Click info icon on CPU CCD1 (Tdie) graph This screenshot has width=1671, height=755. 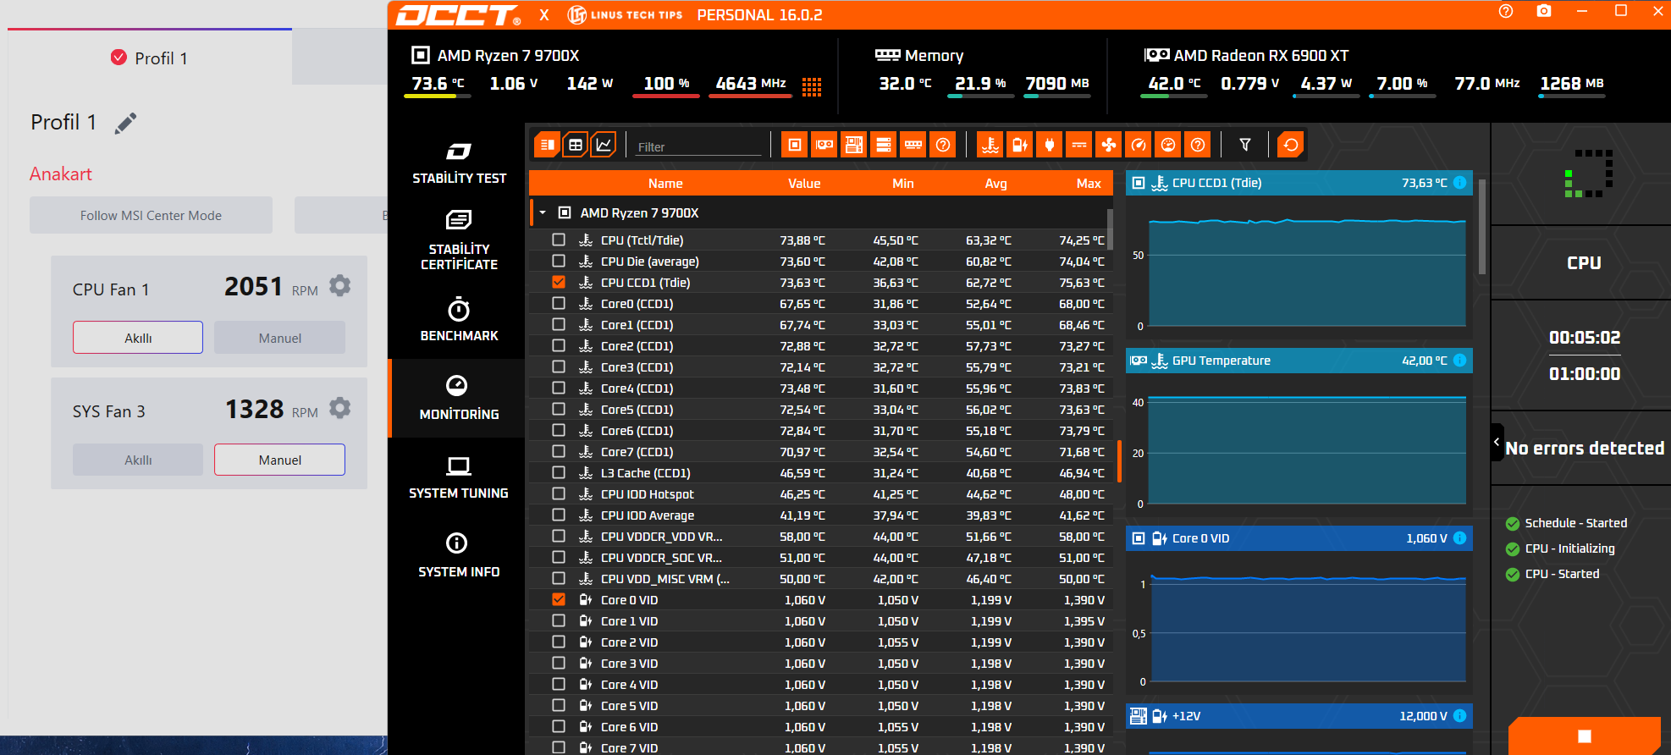click(1459, 183)
